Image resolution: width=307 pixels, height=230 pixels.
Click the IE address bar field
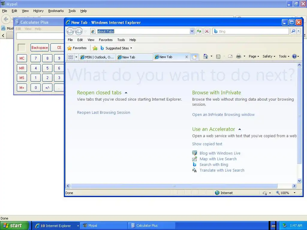142,31
